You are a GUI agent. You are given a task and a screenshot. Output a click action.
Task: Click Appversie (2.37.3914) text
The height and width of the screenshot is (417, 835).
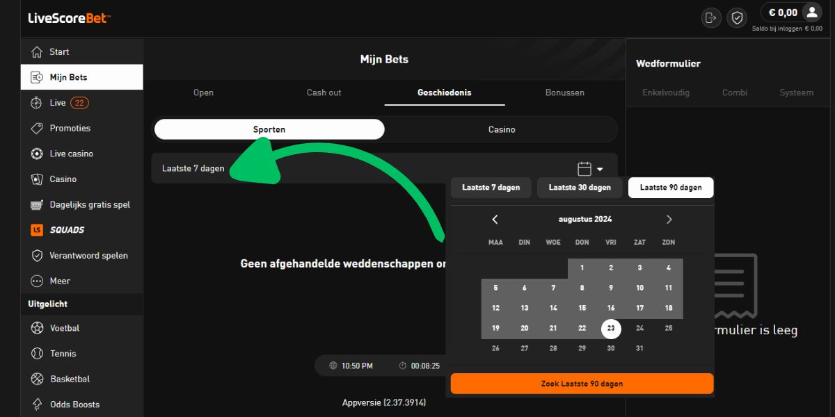(384, 403)
